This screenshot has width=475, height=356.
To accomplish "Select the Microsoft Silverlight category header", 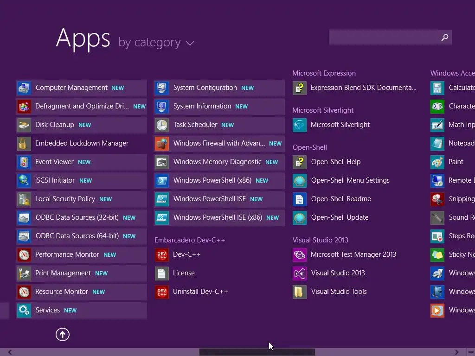I will click(323, 110).
